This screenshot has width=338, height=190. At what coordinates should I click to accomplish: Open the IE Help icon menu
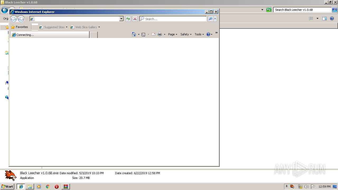pyautogui.click(x=209, y=34)
